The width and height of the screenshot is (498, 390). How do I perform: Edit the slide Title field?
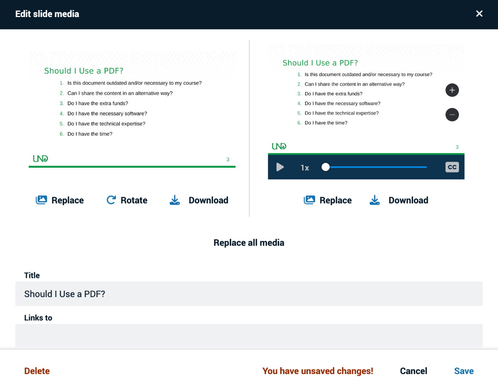click(248, 294)
